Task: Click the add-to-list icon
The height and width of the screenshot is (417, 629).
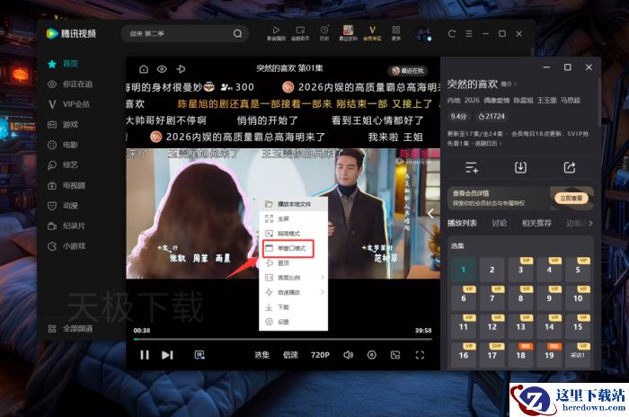Action: click(x=472, y=167)
